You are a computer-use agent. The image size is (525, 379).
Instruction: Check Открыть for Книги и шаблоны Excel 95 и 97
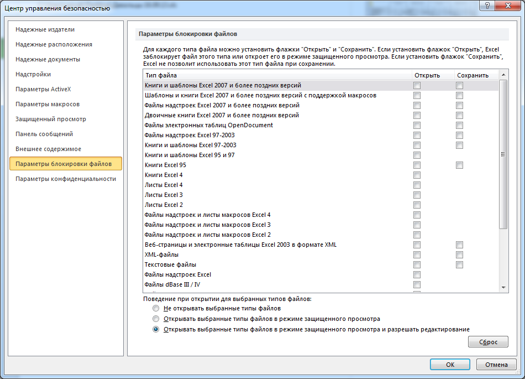(417, 155)
